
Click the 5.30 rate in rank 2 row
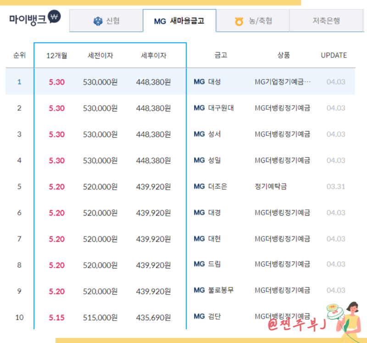coord(56,108)
